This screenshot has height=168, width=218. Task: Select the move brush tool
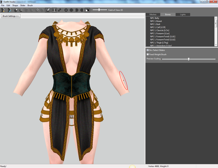37,10
